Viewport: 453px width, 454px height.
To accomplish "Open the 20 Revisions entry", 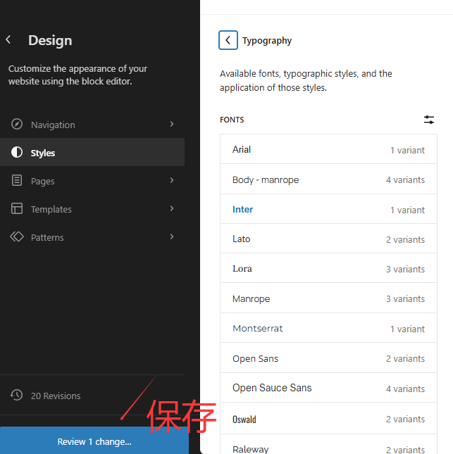I will pos(56,396).
